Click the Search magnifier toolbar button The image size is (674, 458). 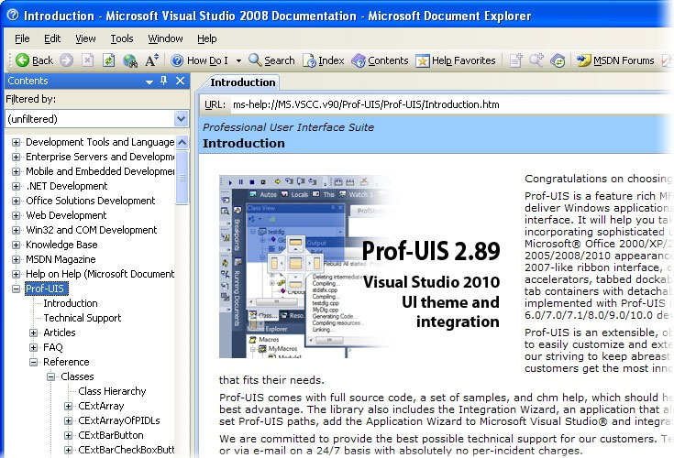pos(271,60)
